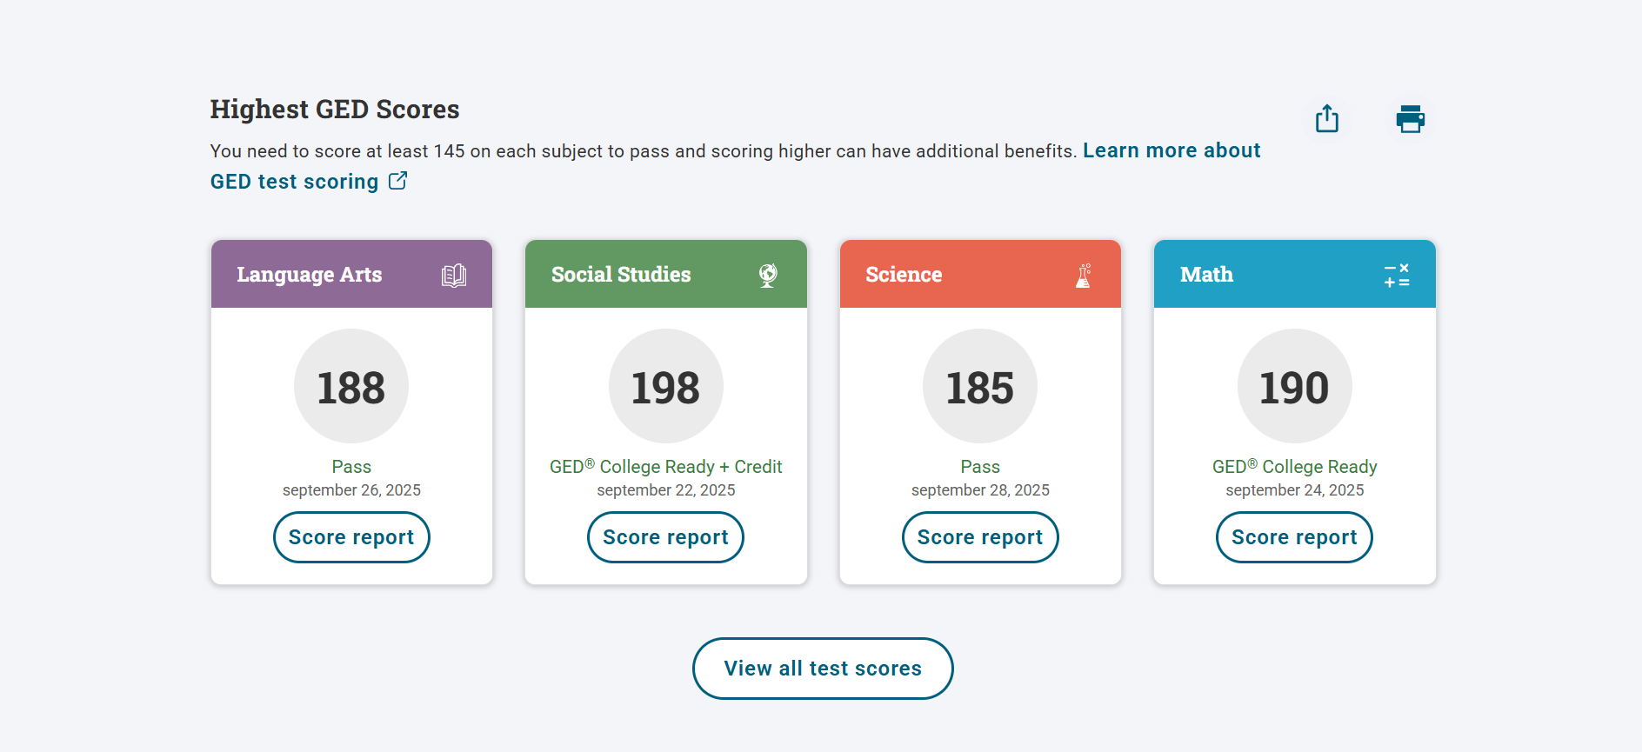Screen dimensions: 1642x752
Task: Click the Math operators icon
Action: (x=1397, y=276)
